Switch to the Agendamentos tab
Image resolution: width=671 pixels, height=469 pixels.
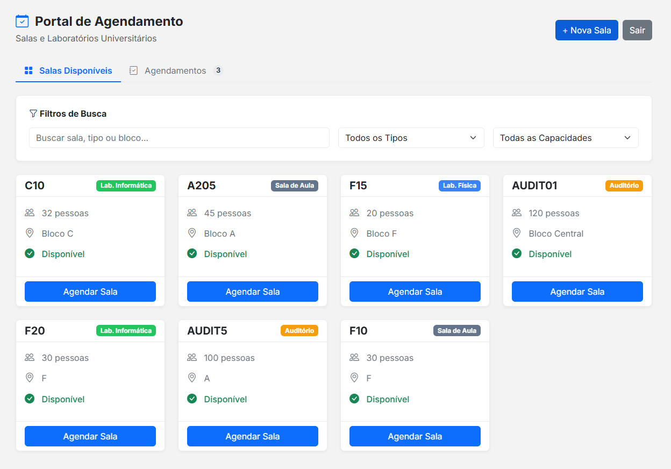pyautogui.click(x=175, y=71)
